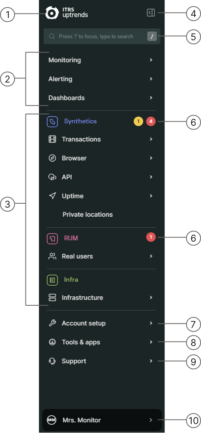The width and height of the screenshot is (201, 433).
Task: Click the Synthetics section icon
Action: [x=52, y=121]
